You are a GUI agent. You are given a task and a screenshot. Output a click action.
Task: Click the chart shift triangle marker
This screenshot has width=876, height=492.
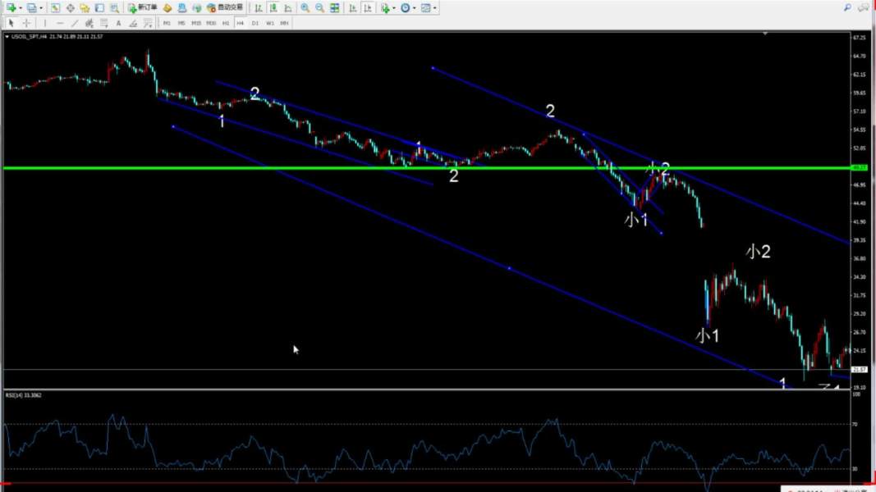[x=765, y=35]
